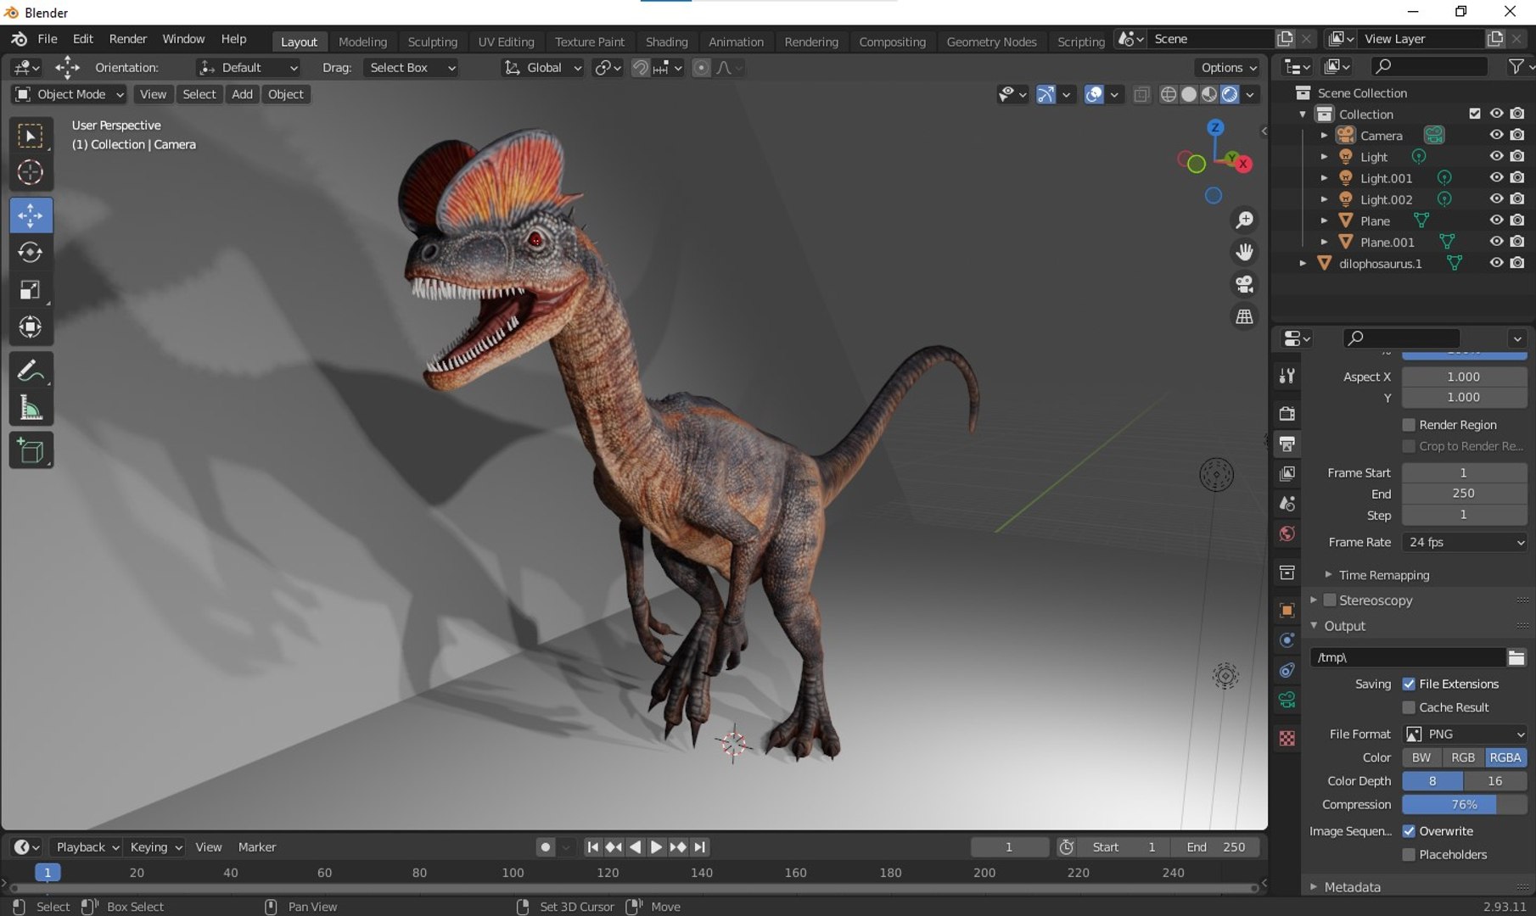Hide dilophosaurus.1 with eye icon

1496,263
